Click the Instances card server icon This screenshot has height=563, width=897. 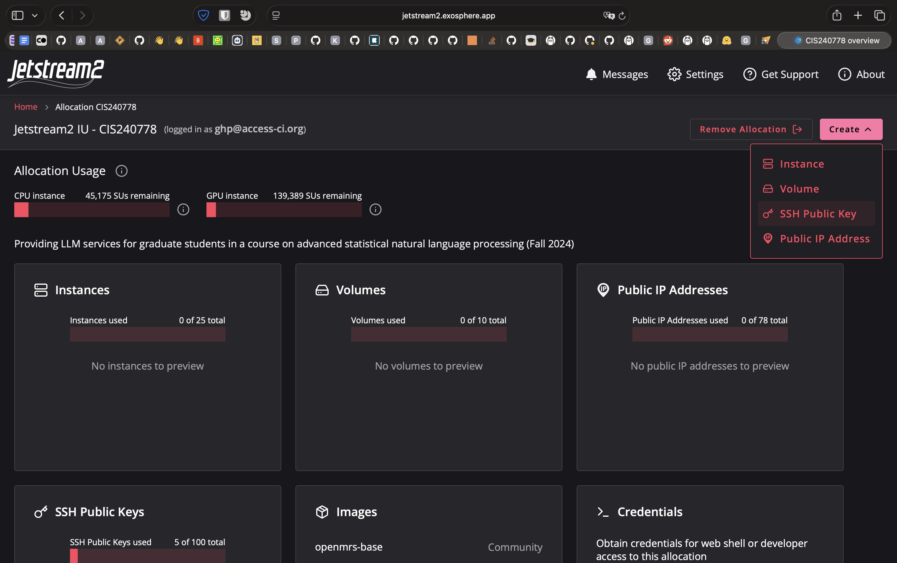(x=41, y=290)
